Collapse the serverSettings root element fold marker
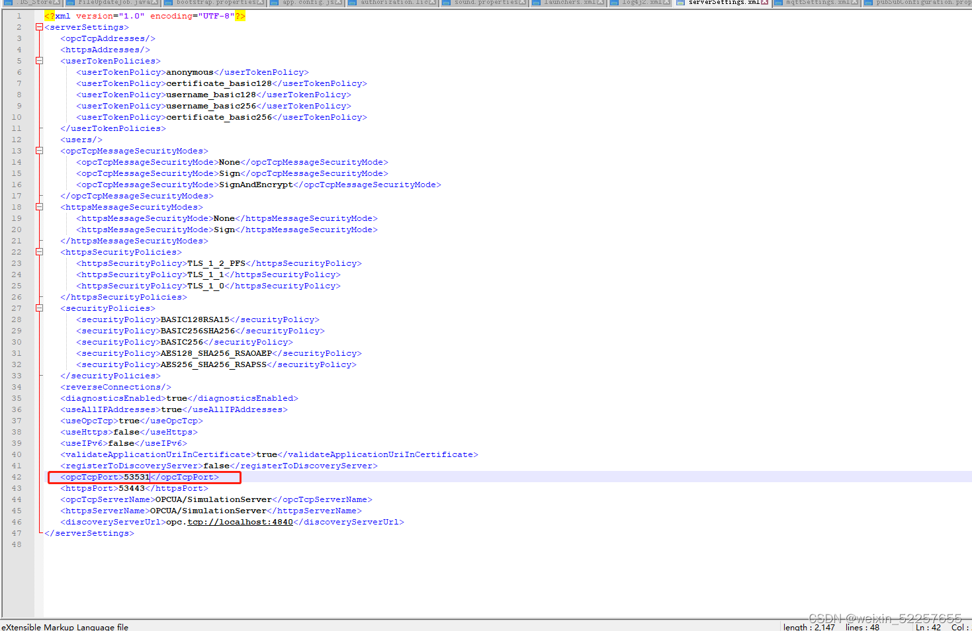 pos(39,27)
